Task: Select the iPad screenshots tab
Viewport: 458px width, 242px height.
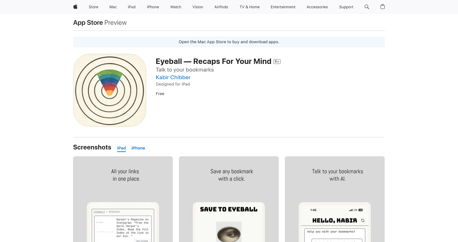Action: click(x=121, y=148)
